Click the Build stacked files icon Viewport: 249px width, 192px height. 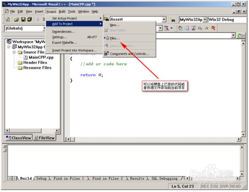coord(187,28)
